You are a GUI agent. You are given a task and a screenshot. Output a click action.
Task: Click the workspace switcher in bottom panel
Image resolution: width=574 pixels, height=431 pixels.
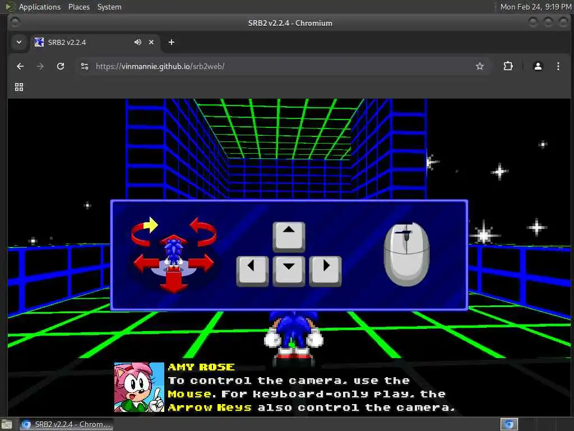click(x=509, y=424)
